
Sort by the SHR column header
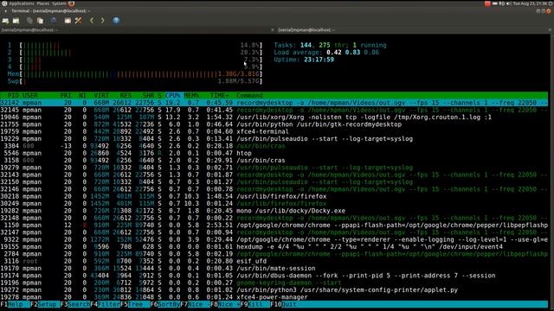click(x=148, y=96)
